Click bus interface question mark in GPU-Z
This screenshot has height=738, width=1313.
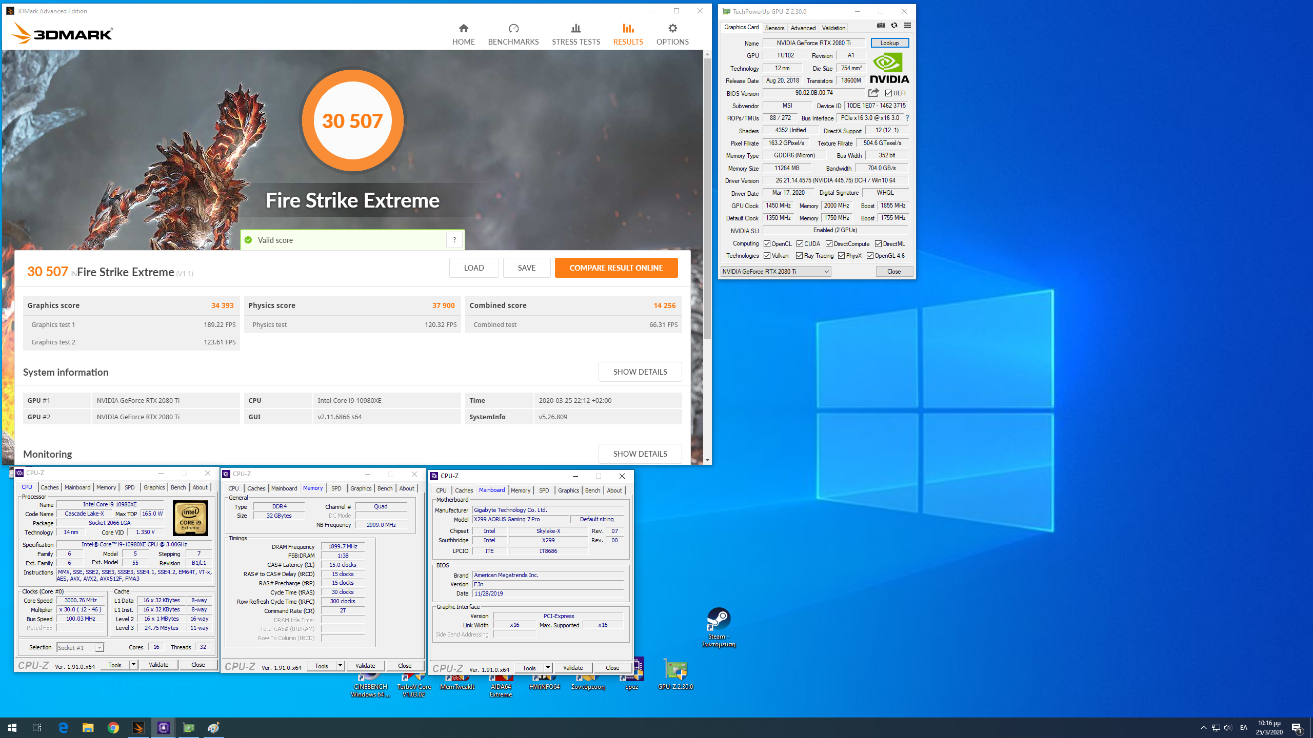(907, 118)
